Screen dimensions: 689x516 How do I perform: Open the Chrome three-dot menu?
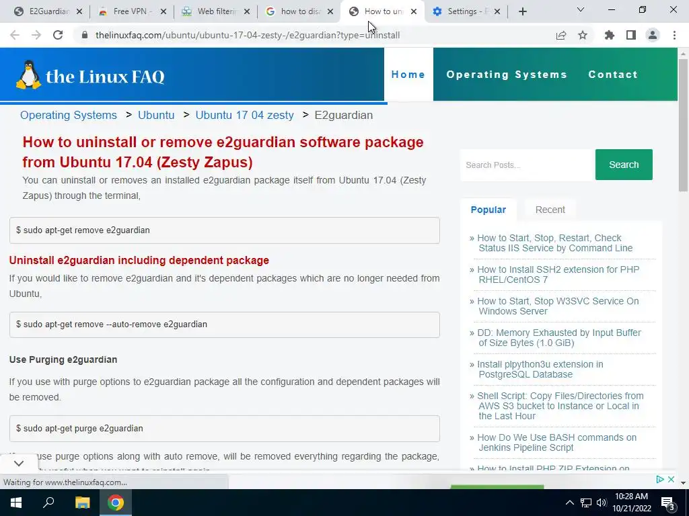click(x=674, y=35)
